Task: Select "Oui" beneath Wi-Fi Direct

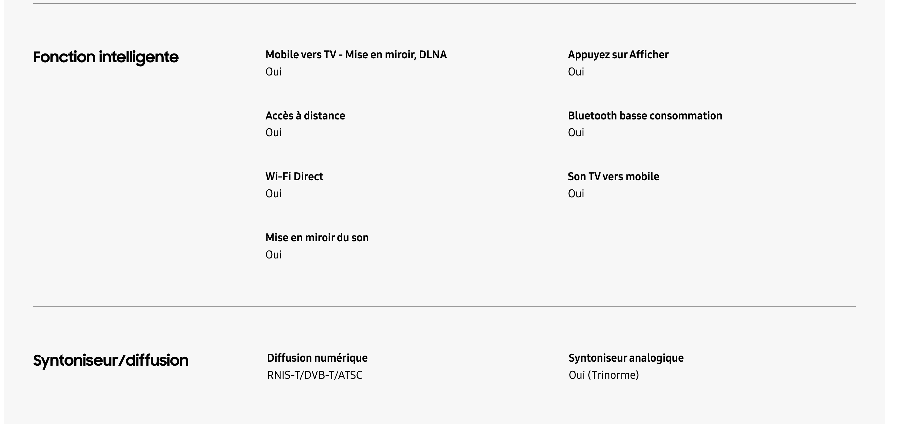Action: pyautogui.click(x=273, y=193)
